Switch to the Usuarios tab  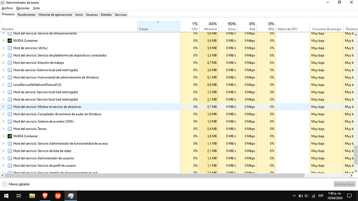[92, 15]
